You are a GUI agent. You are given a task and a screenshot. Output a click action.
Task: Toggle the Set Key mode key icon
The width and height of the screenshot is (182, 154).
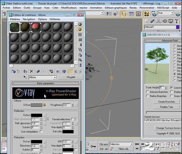coord(93,146)
